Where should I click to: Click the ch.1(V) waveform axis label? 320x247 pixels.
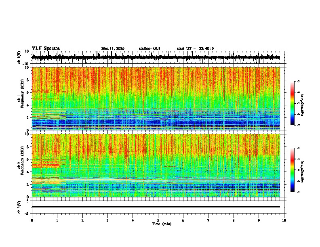click(x=19, y=57)
